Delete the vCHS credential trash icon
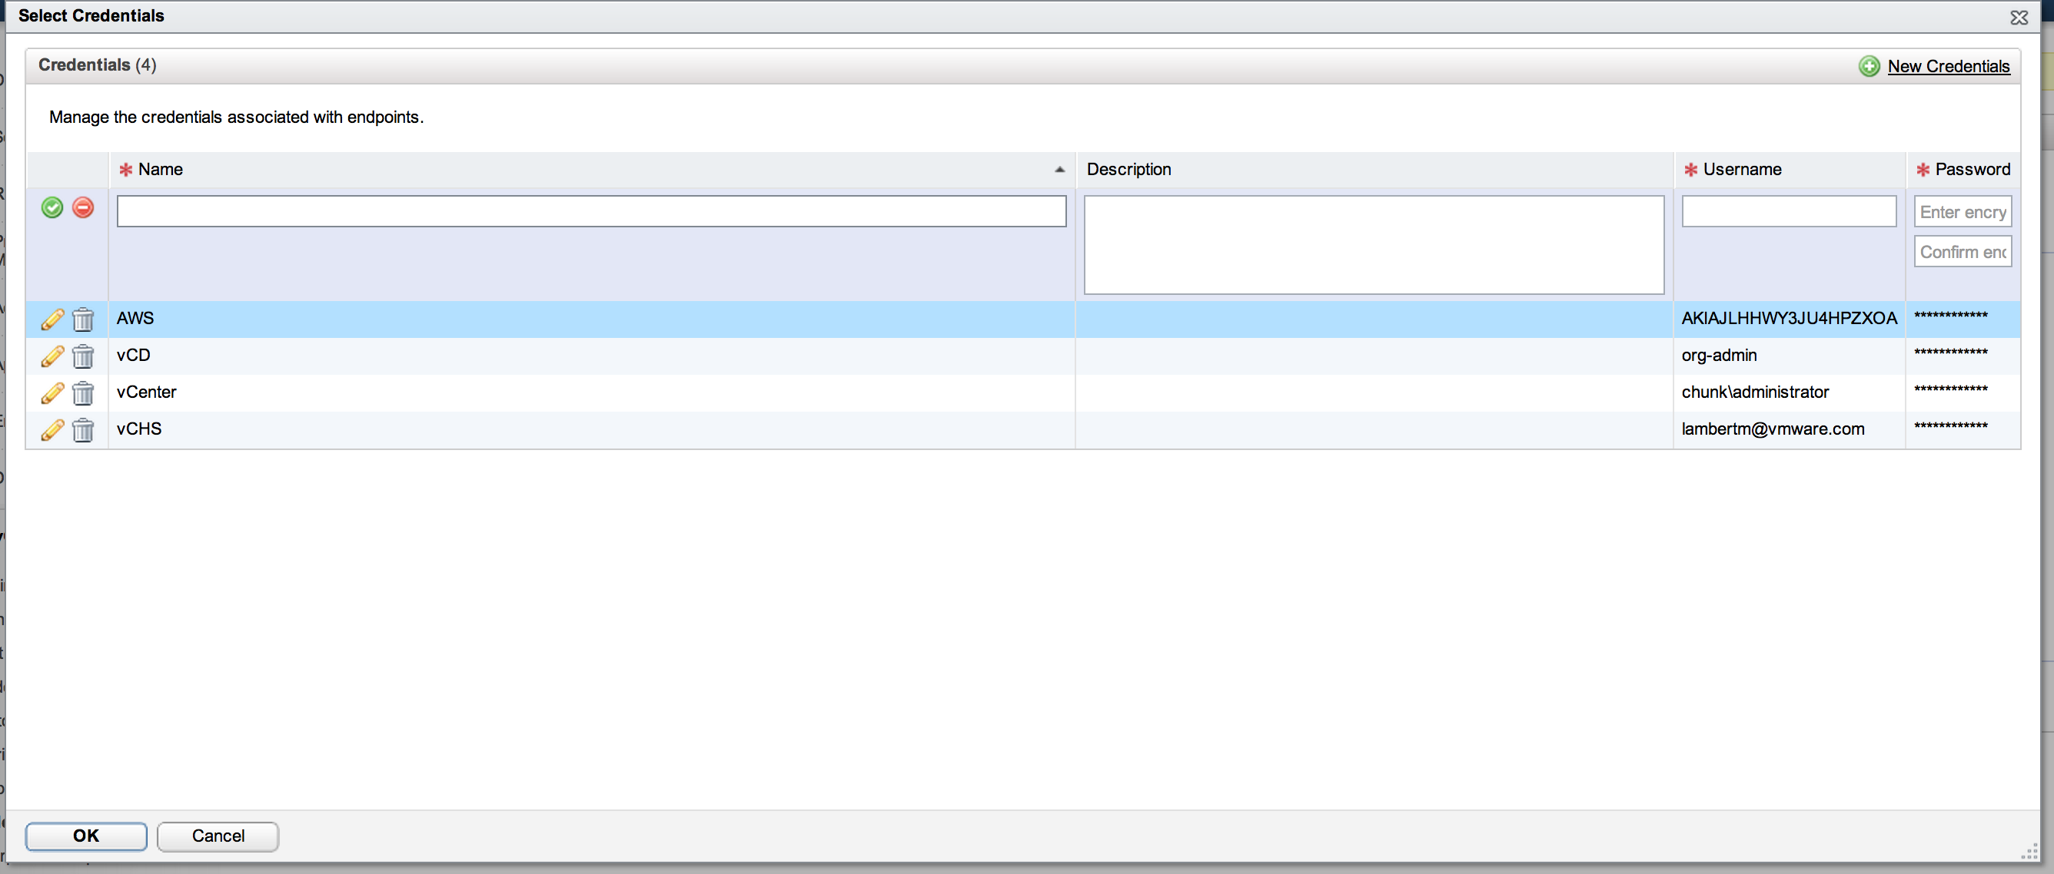This screenshot has width=2054, height=874. [83, 430]
